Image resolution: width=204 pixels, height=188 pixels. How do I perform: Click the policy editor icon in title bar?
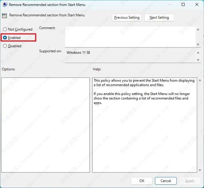coord(5,5)
